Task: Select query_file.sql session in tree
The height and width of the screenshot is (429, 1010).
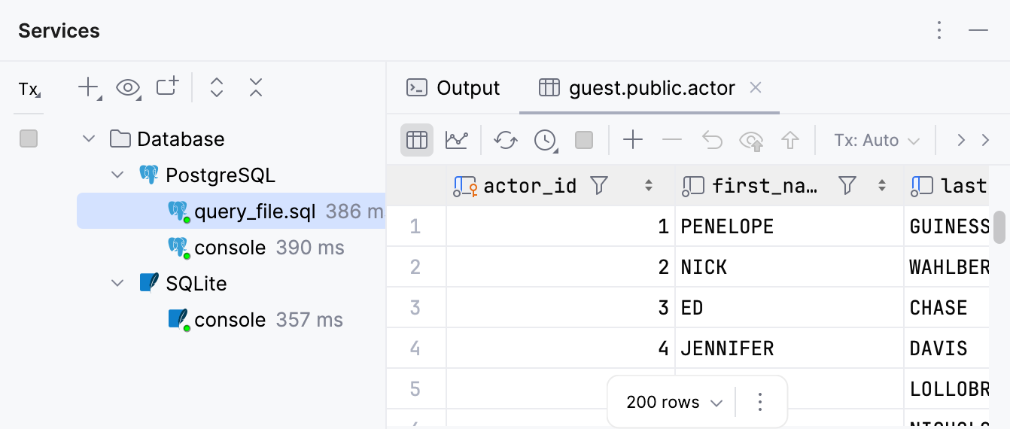Action: pos(231,211)
